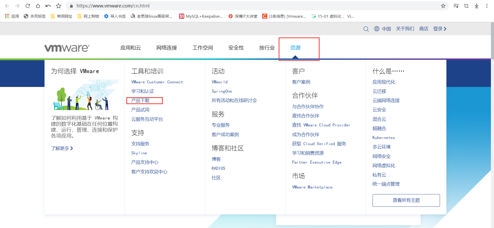
Task: Open the 学习和认证 link
Action: coord(143,91)
